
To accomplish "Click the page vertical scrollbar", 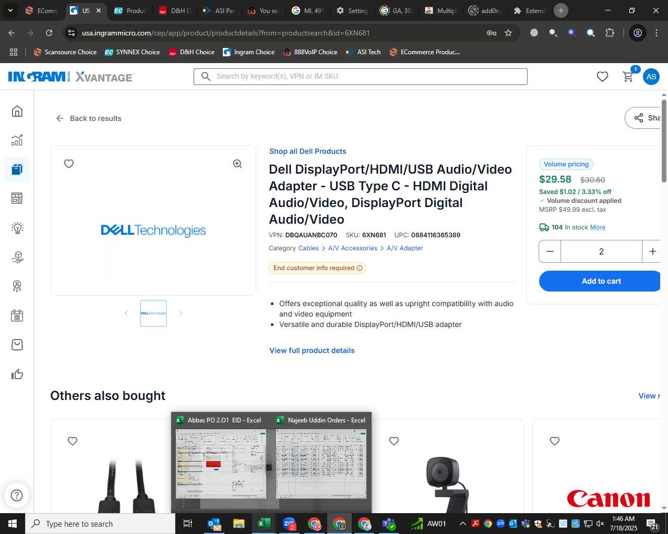I will [x=664, y=141].
